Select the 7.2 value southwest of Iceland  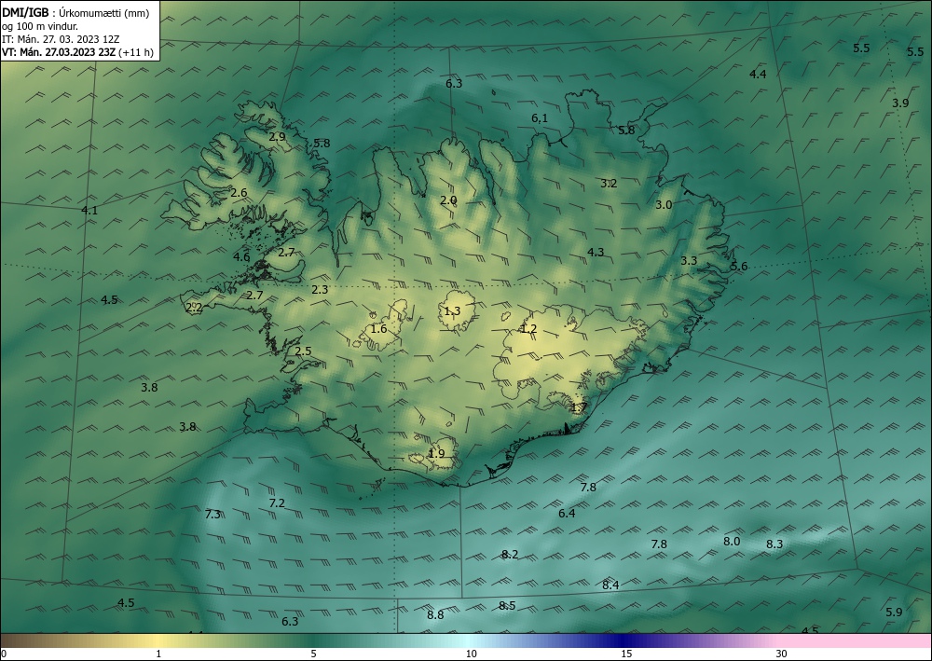pos(277,503)
